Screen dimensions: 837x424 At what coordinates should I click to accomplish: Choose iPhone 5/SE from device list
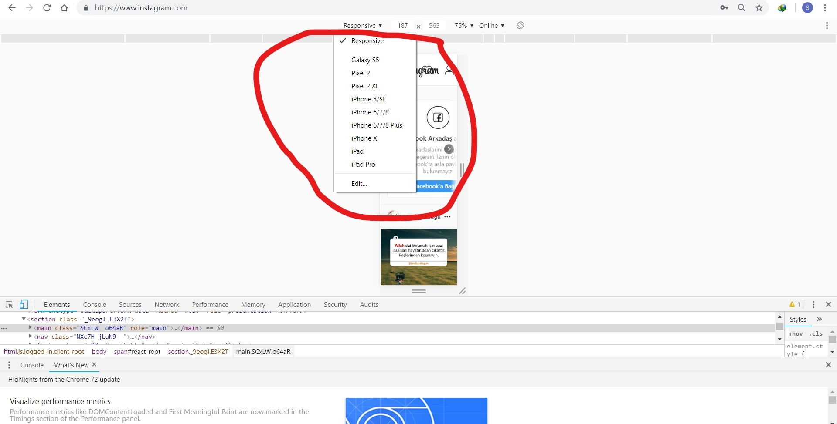(375, 99)
